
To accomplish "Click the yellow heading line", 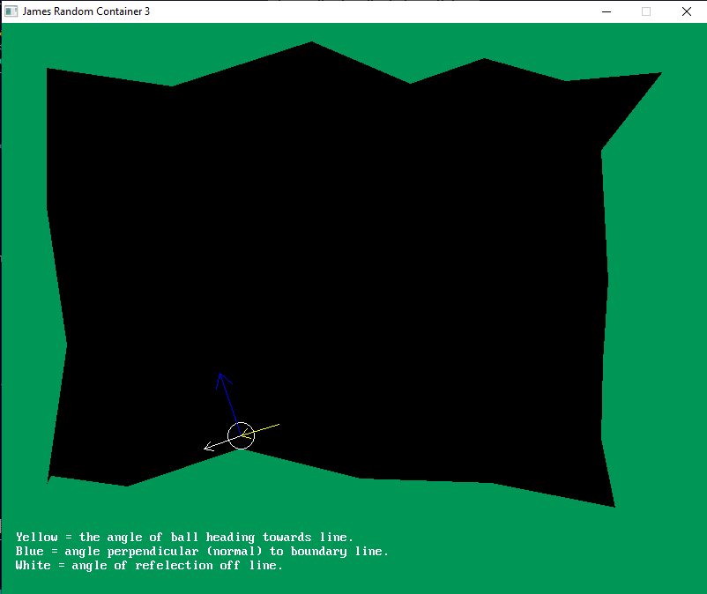I will (x=260, y=430).
